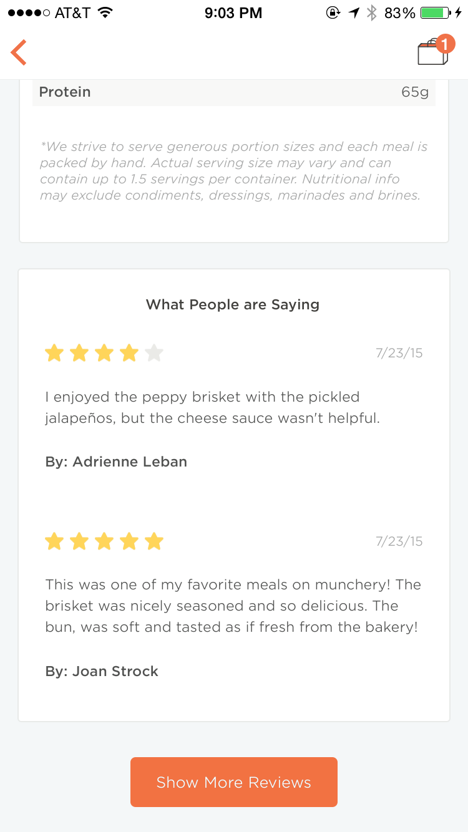Tap the fifth star of Joan Strock's review

pyautogui.click(x=154, y=541)
